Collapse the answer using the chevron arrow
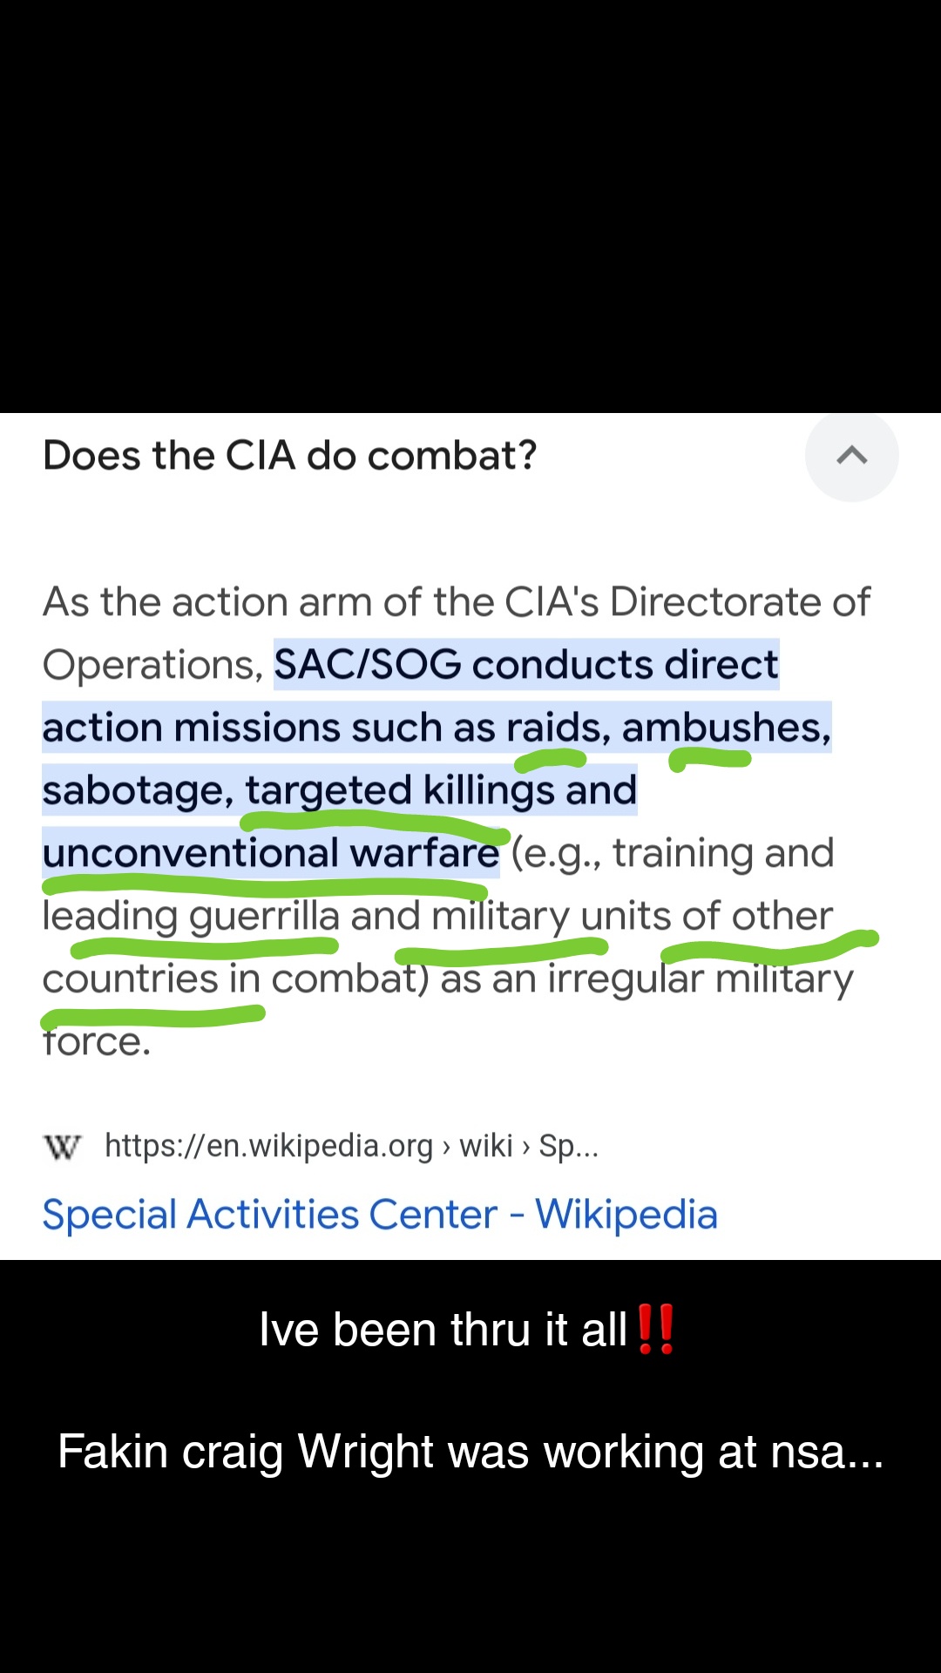Screen dimensions: 941x1673 coord(851,456)
